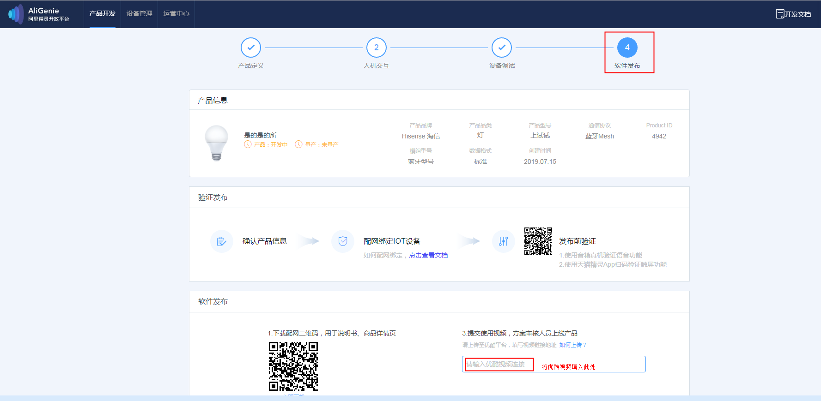This screenshot has width=821, height=401.
Task: Click Product ID value 4942
Action: (659, 136)
